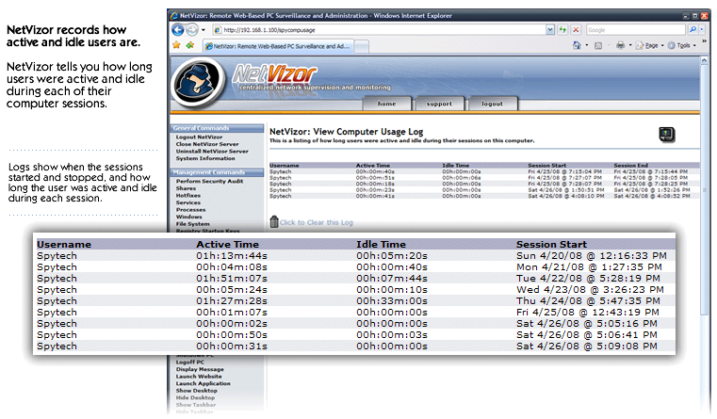This screenshot has width=717, height=419.
Task: Click the Logout NetVizor command link
Action: 199,137
